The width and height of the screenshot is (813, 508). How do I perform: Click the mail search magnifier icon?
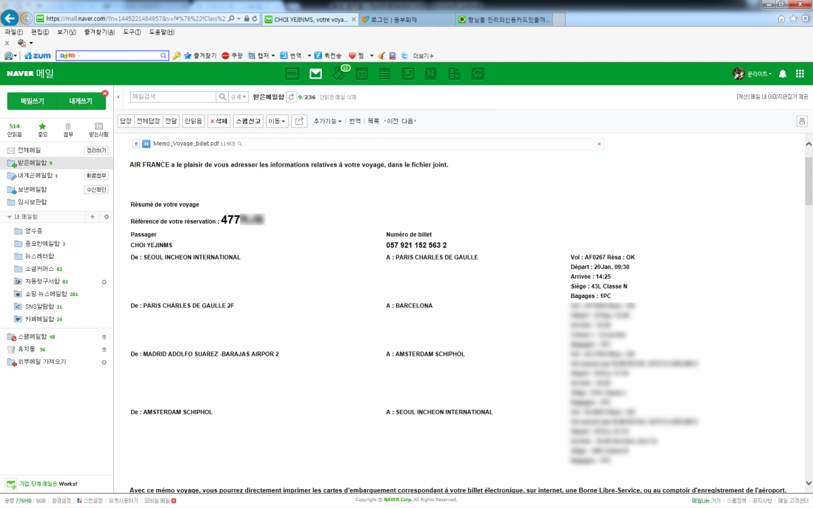click(222, 97)
